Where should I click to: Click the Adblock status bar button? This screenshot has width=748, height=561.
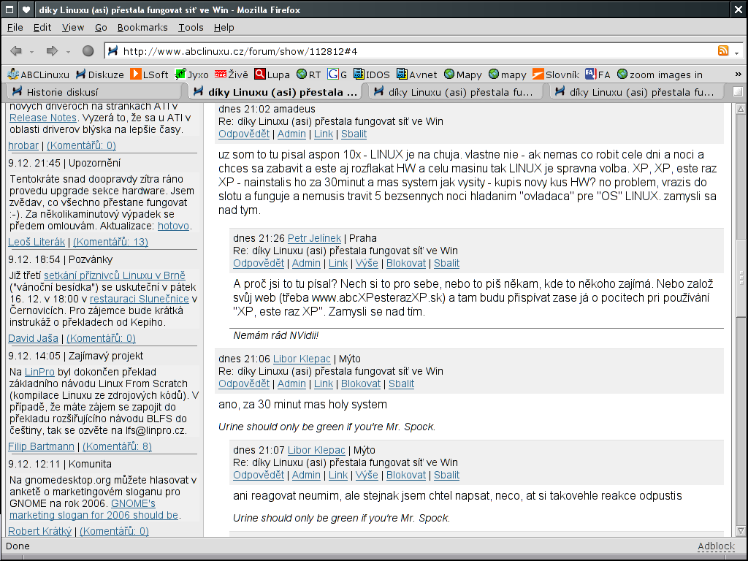coord(716,546)
